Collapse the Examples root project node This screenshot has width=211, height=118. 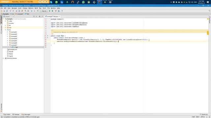[3, 19]
